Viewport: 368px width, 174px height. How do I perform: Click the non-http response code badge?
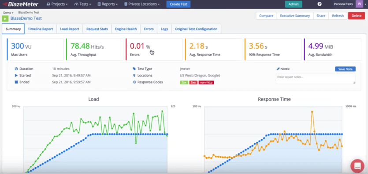pos(206,83)
